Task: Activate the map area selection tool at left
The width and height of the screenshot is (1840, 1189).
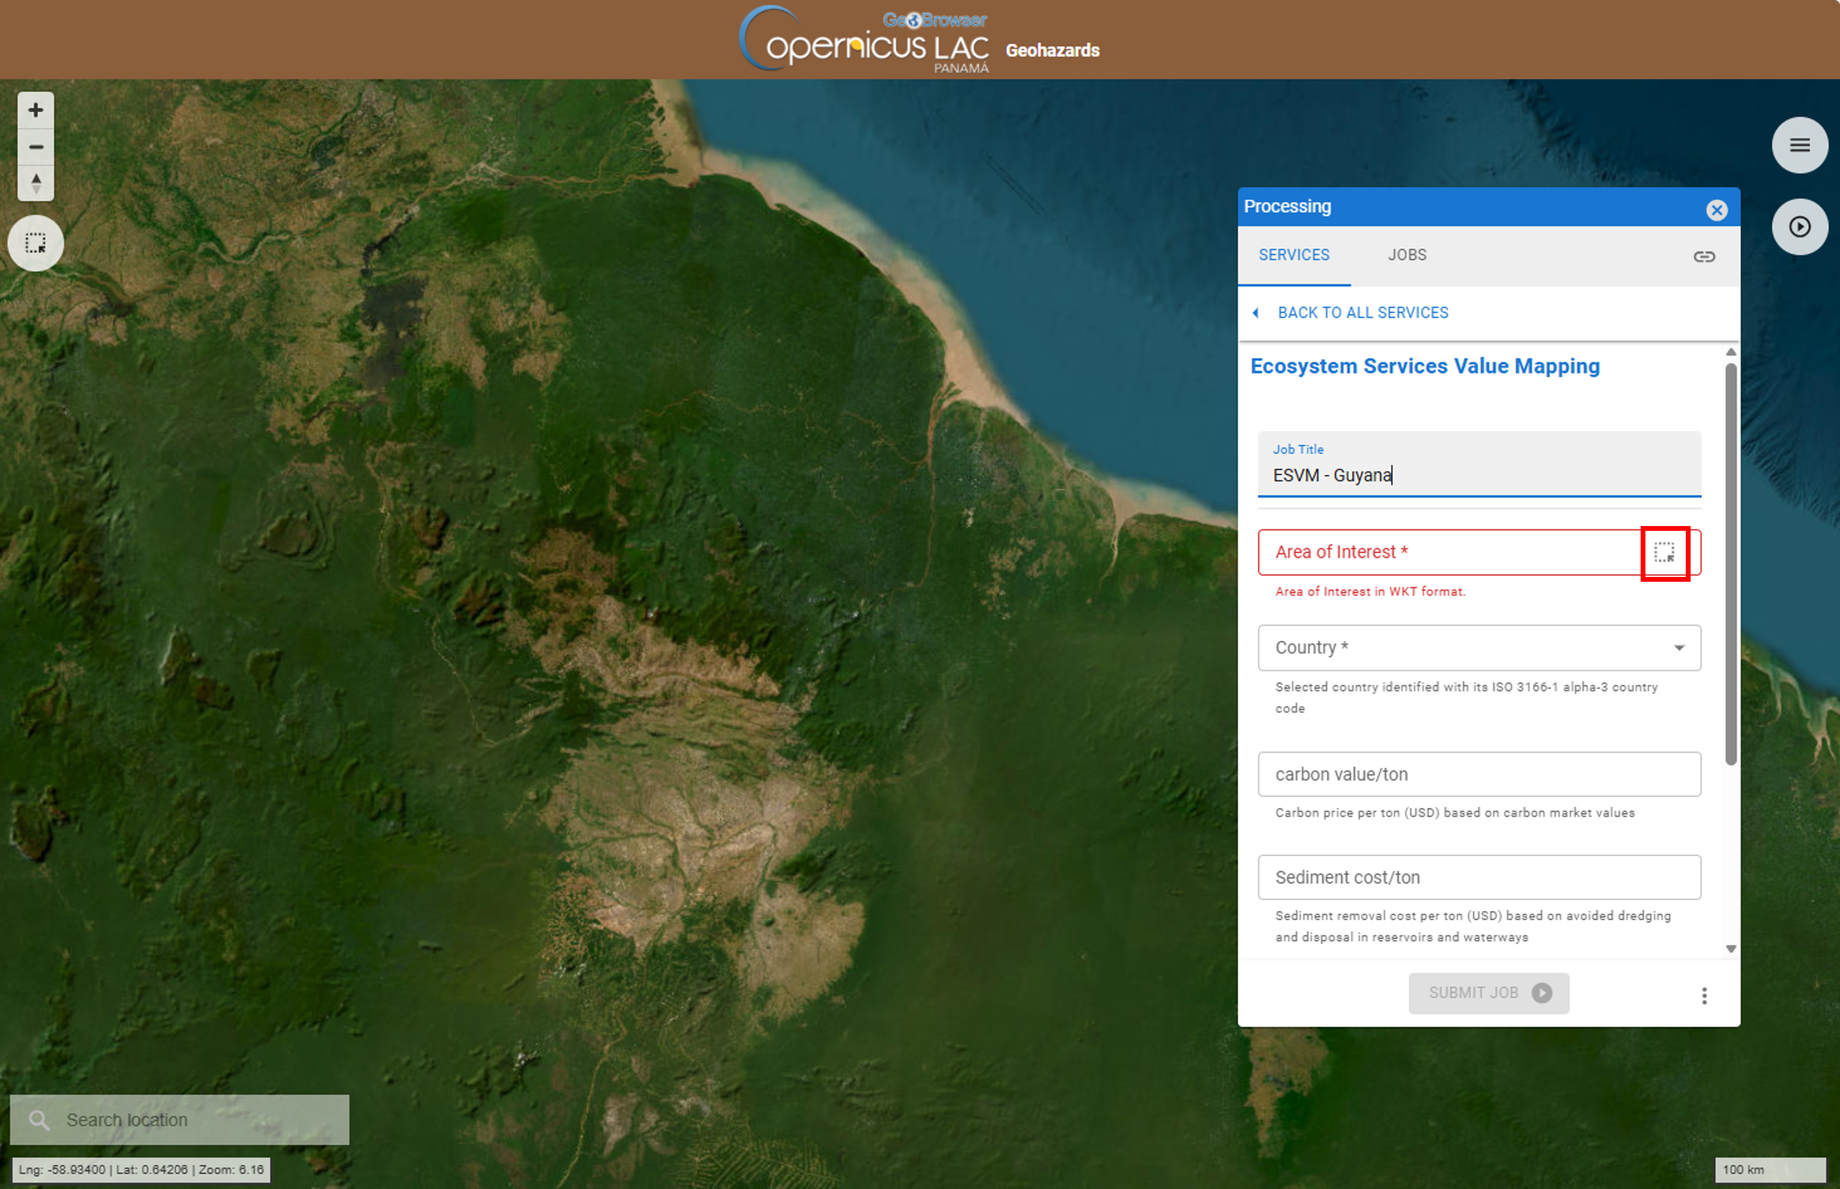Action: click(x=36, y=243)
